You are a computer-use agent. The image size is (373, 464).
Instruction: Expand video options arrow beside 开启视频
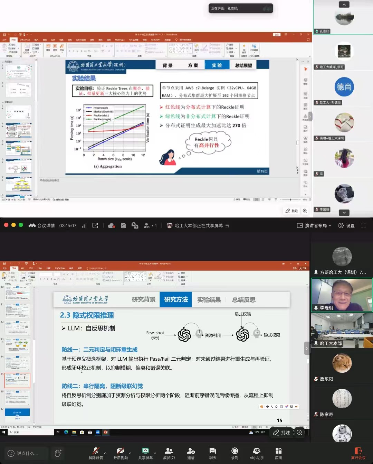130,453
